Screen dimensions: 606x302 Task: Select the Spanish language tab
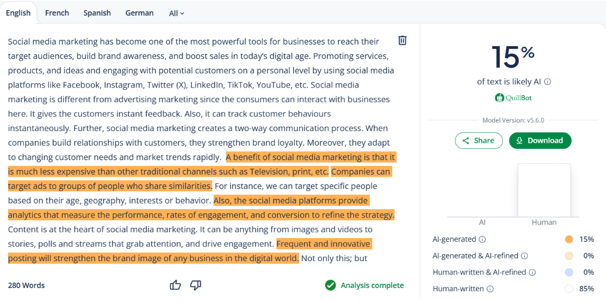[97, 13]
